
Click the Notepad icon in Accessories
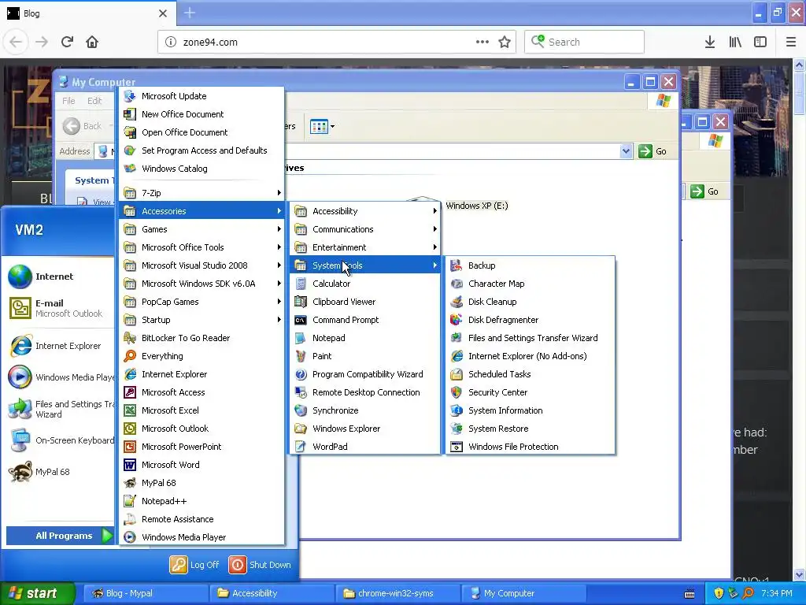coord(301,338)
